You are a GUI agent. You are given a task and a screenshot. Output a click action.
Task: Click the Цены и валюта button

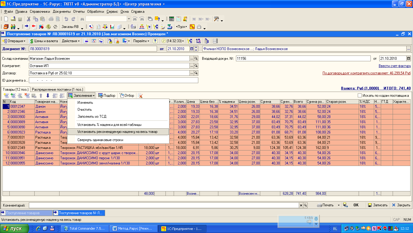point(43,41)
